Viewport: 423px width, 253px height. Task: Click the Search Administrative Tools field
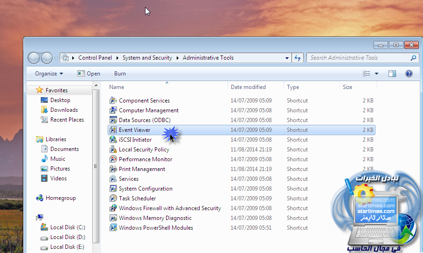(x=358, y=58)
